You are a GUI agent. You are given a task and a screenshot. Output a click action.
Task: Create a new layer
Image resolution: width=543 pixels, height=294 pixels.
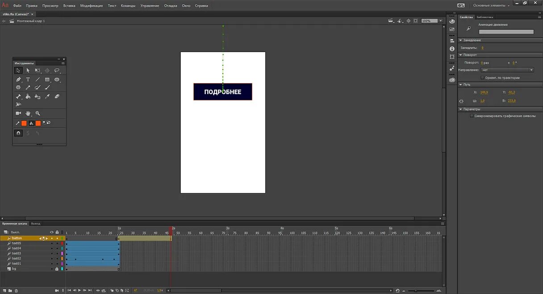(x=5, y=291)
